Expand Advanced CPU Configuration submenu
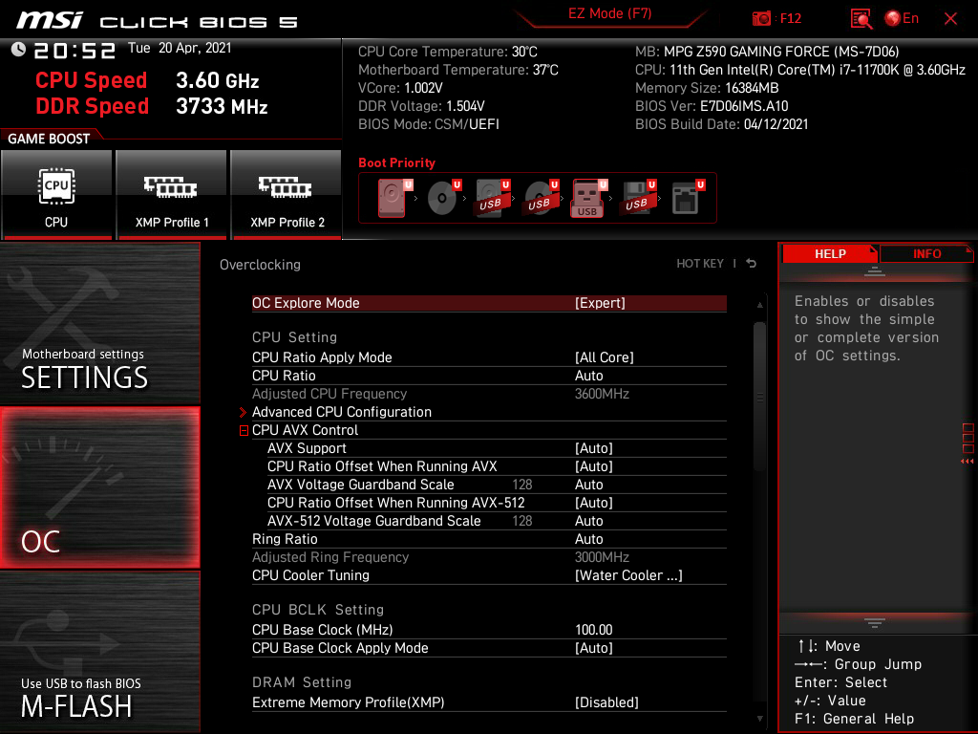This screenshot has height=734, width=978. tap(489, 412)
